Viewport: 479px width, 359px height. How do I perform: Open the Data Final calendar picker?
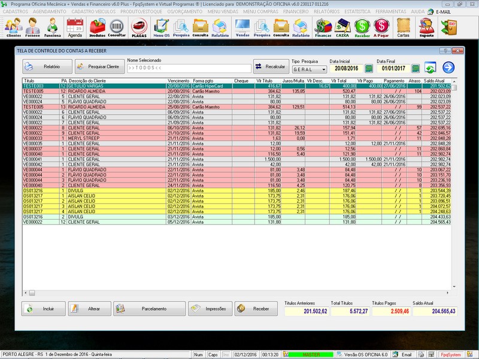(x=416, y=68)
